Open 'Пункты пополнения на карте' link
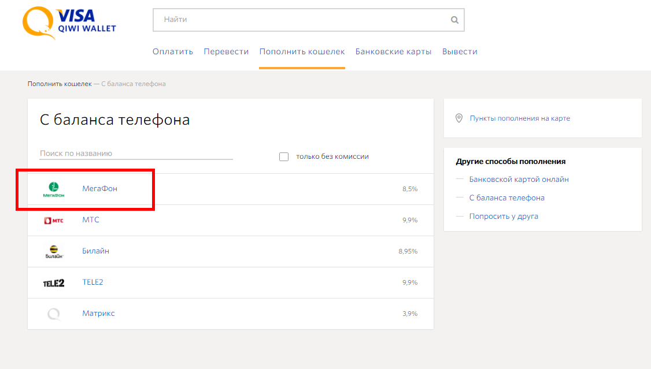Image resolution: width=651 pixels, height=369 pixels. pyautogui.click(x=520, y=118)
